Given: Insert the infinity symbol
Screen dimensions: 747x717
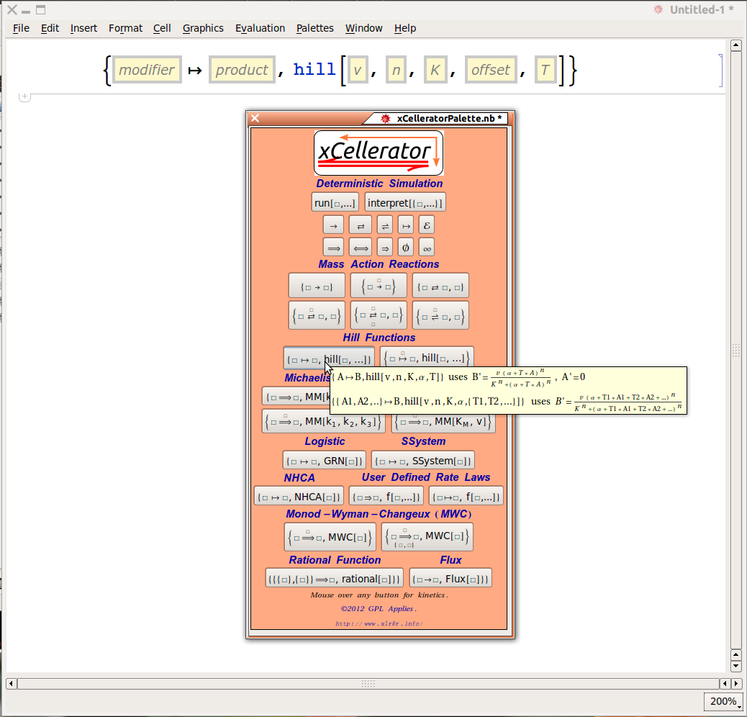Looking at the screenshot, I should tap(427, 247).
